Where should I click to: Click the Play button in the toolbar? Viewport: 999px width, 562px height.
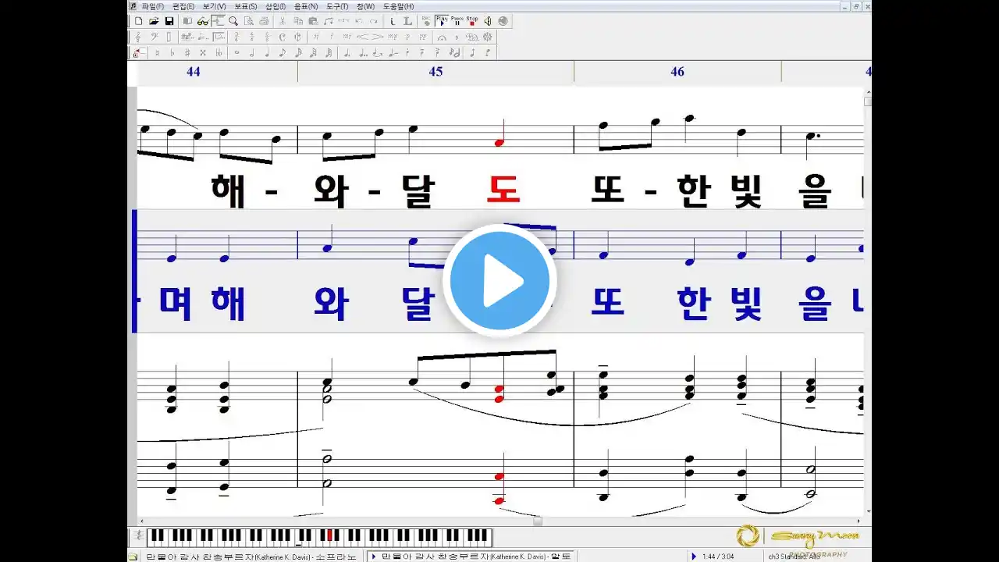442,21
